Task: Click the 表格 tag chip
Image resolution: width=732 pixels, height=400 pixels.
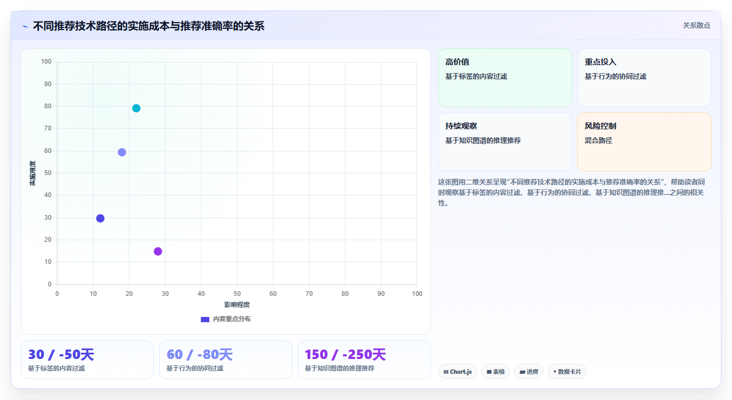Action: [496, 372]
